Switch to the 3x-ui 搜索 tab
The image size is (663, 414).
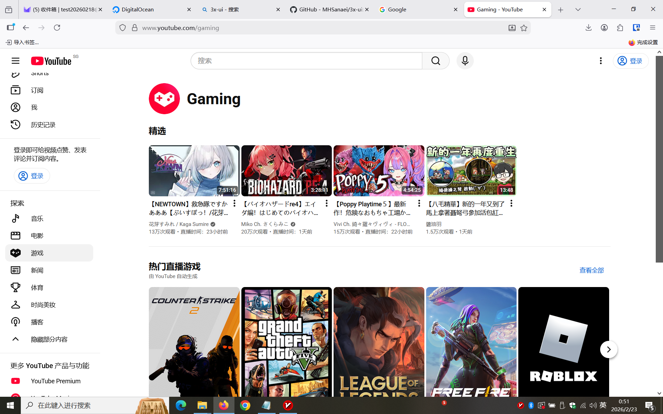[x=241, y=10]
